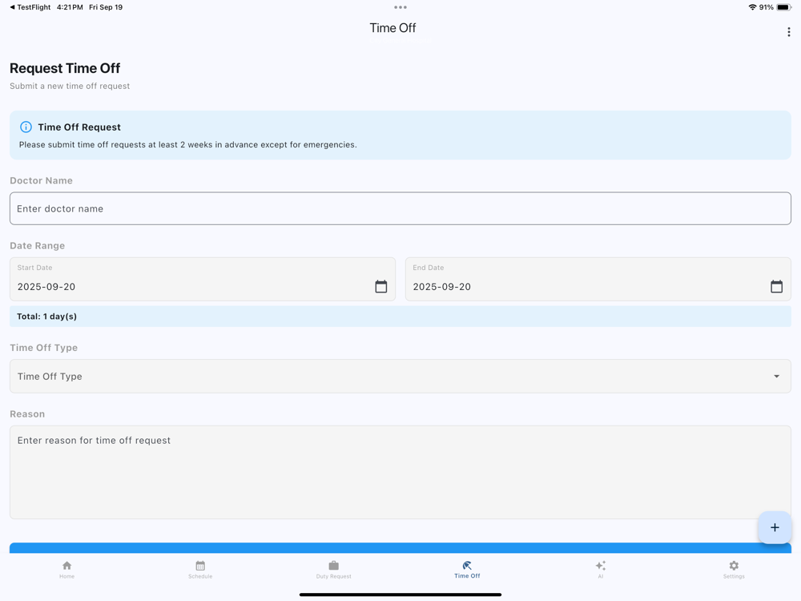
Task: Expand the Time Off Type dropdown
Action: pyautogui.click(x=400, y=376)
